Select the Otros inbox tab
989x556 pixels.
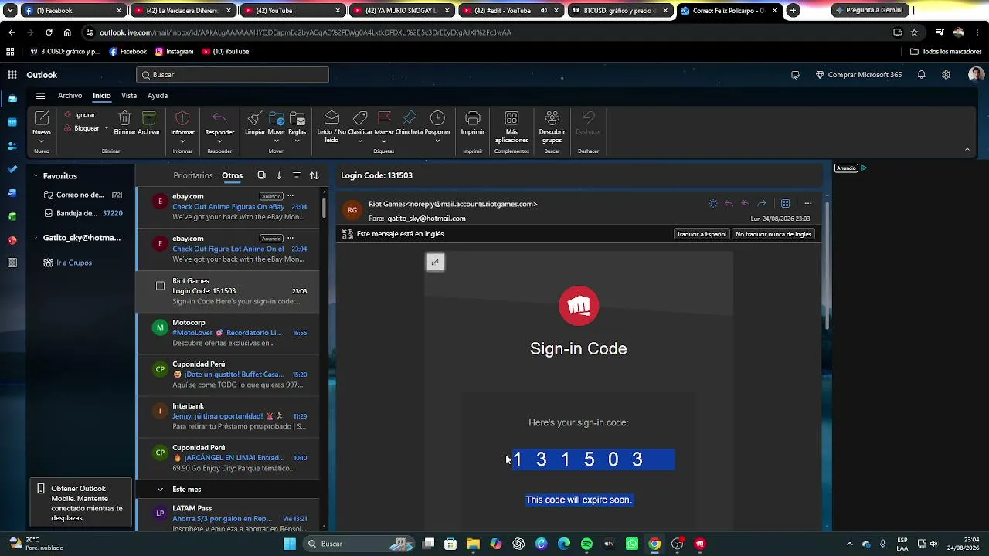tap(232, 175)
